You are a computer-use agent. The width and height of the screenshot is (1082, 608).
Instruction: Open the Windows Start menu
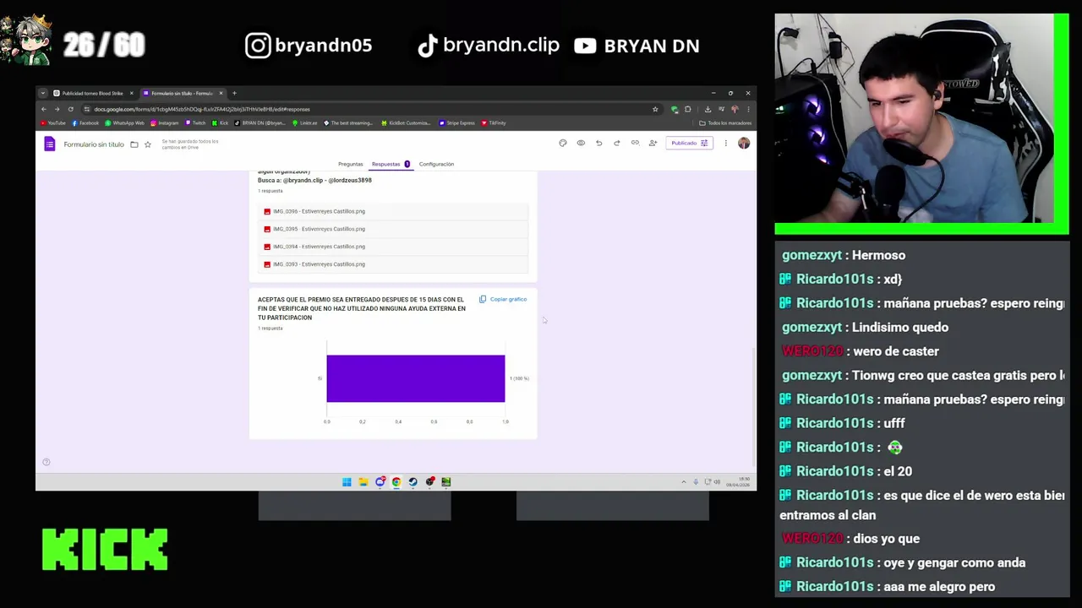(x=347, y=482)
